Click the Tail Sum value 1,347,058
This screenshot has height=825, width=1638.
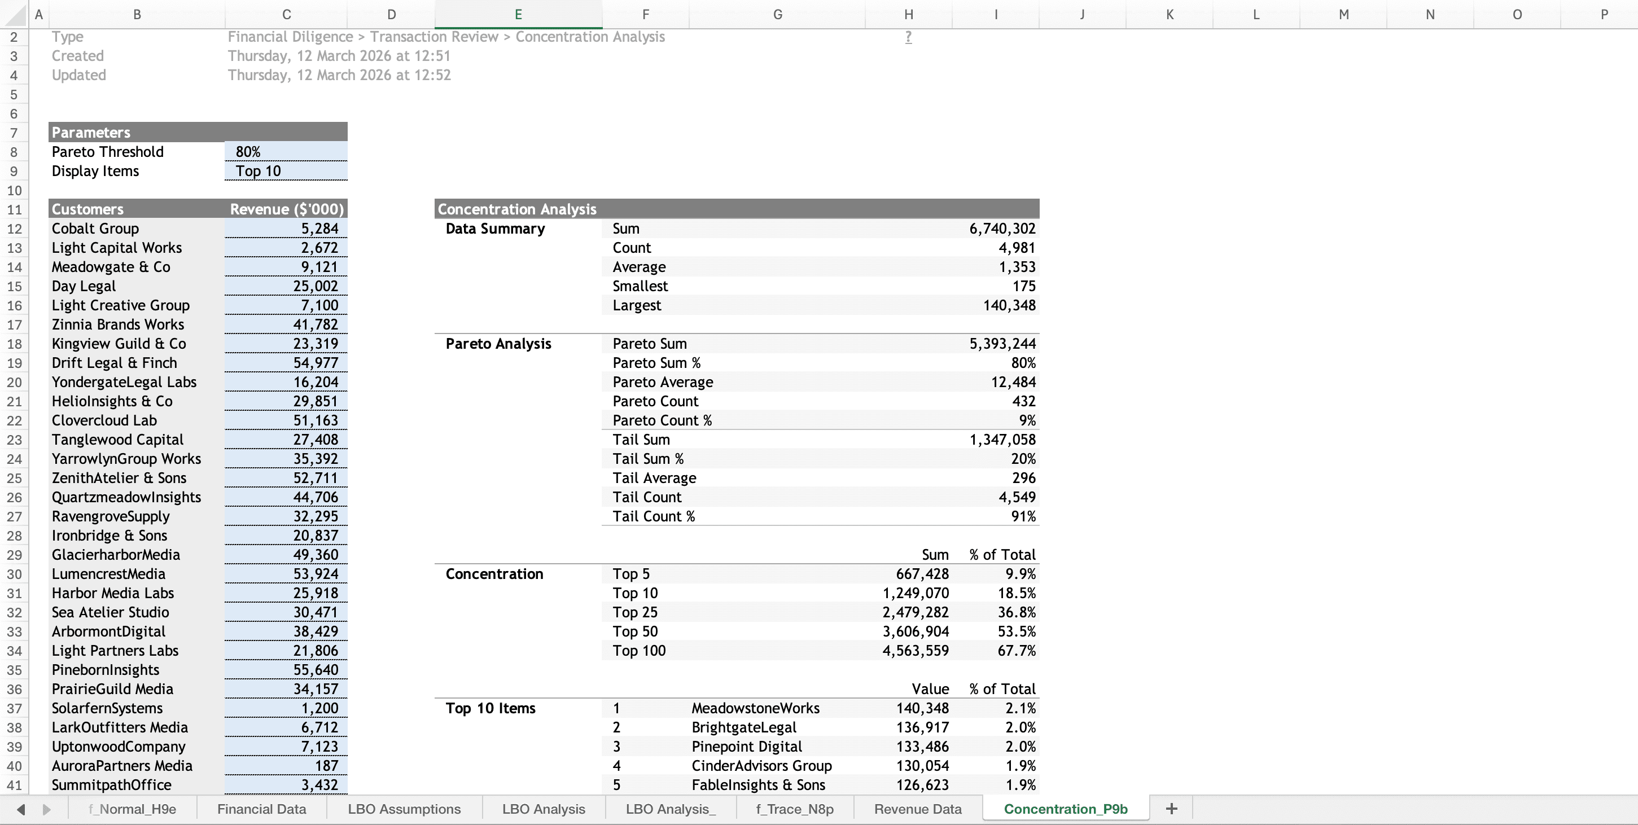[x=996, y=439]
